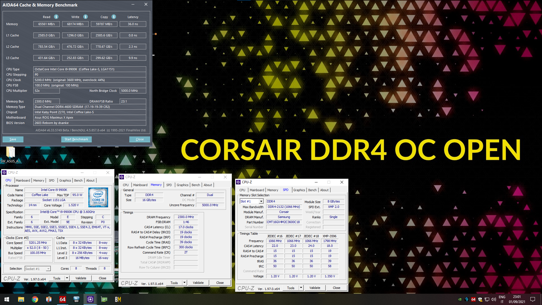
Task: Click Validate in the CPU-Z CPU window
Action: (x=81, y=278)
